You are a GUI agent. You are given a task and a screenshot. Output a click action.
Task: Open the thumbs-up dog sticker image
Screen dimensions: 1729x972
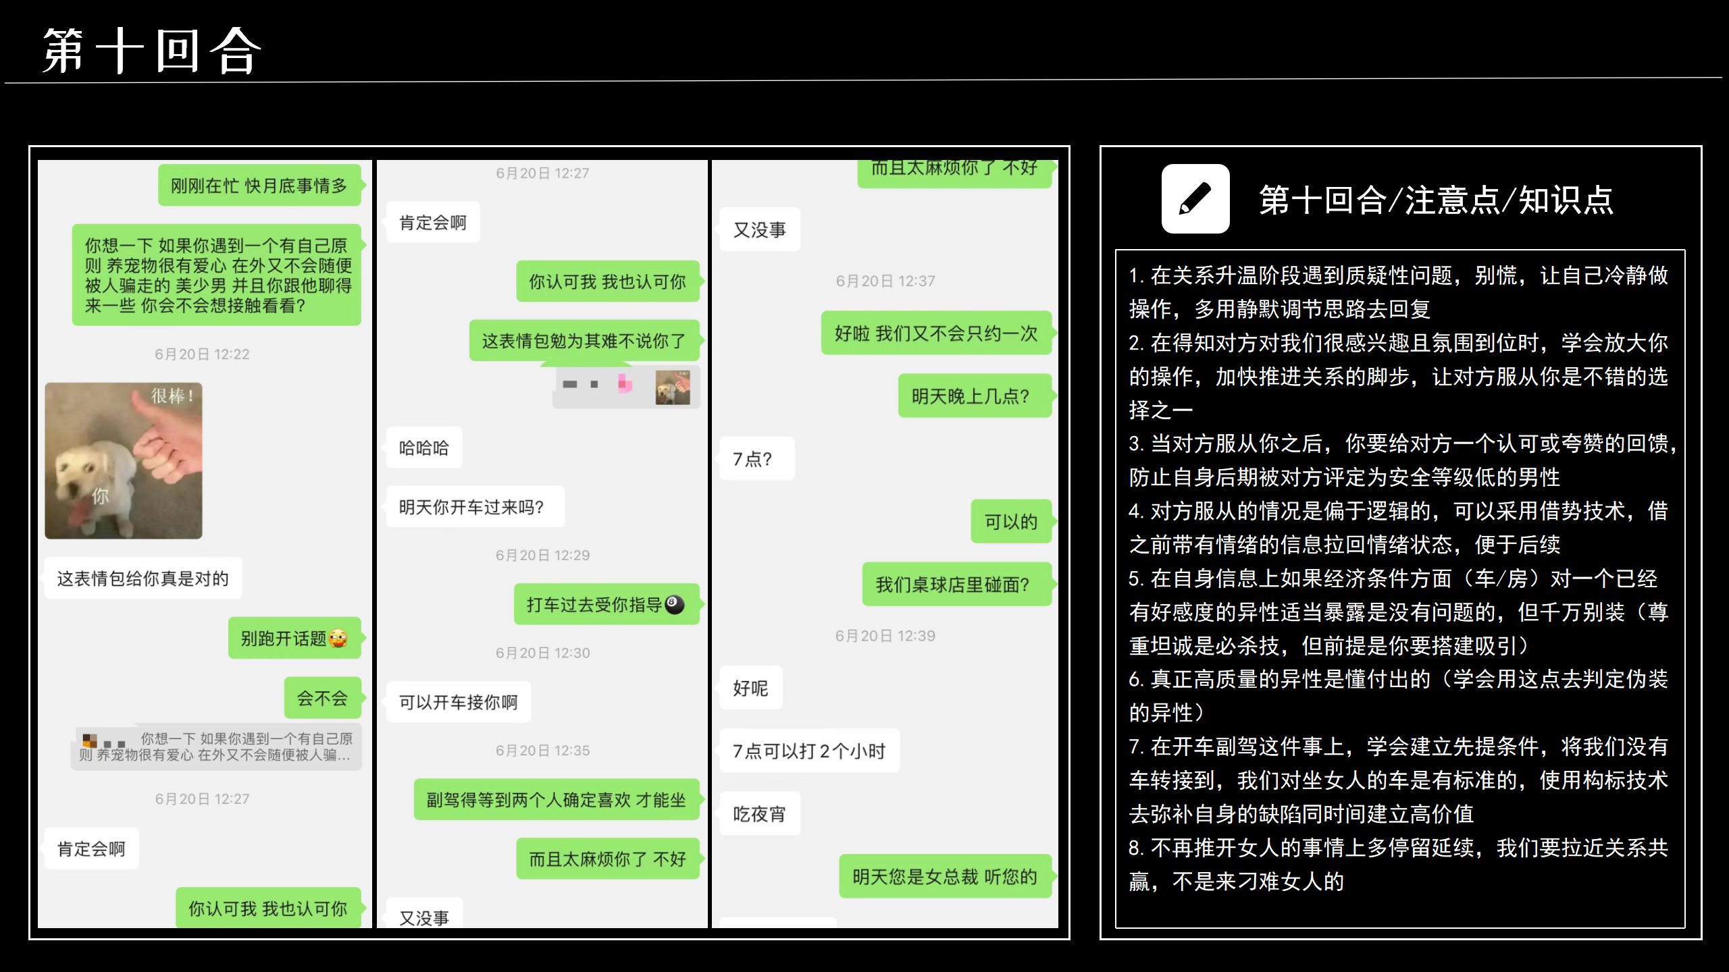[x=124, y=460]
